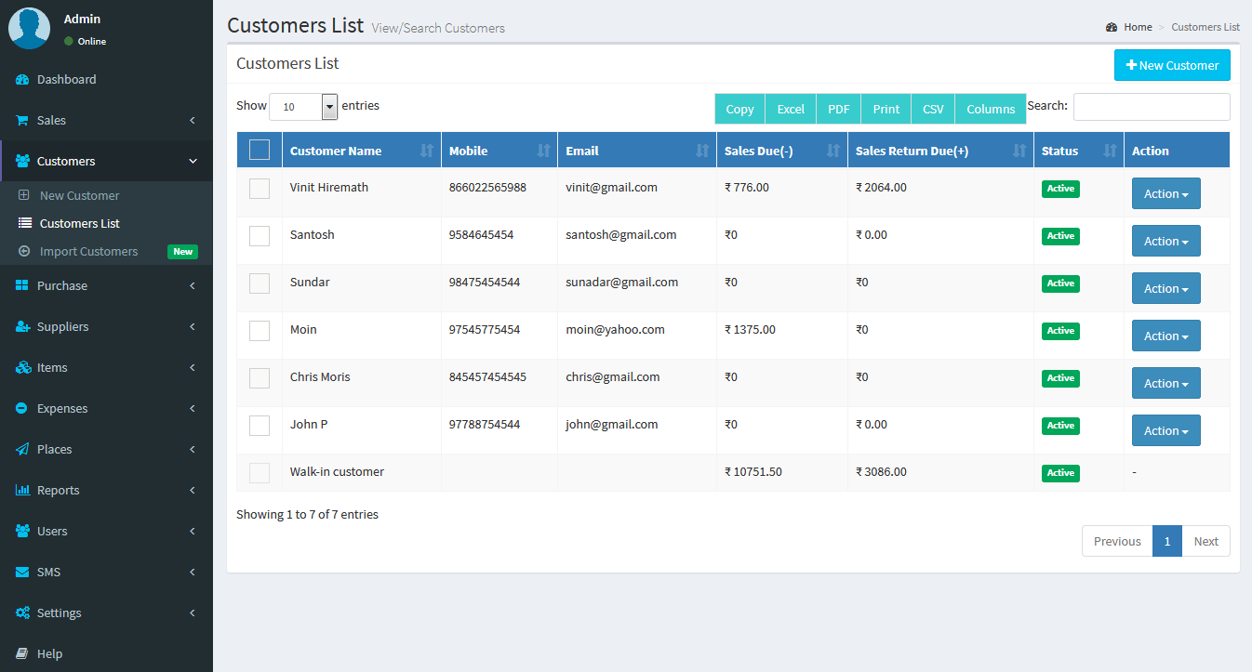Click the Settings gears icon
Viewport: 1252px width, 672px height.
pos(23,613)
